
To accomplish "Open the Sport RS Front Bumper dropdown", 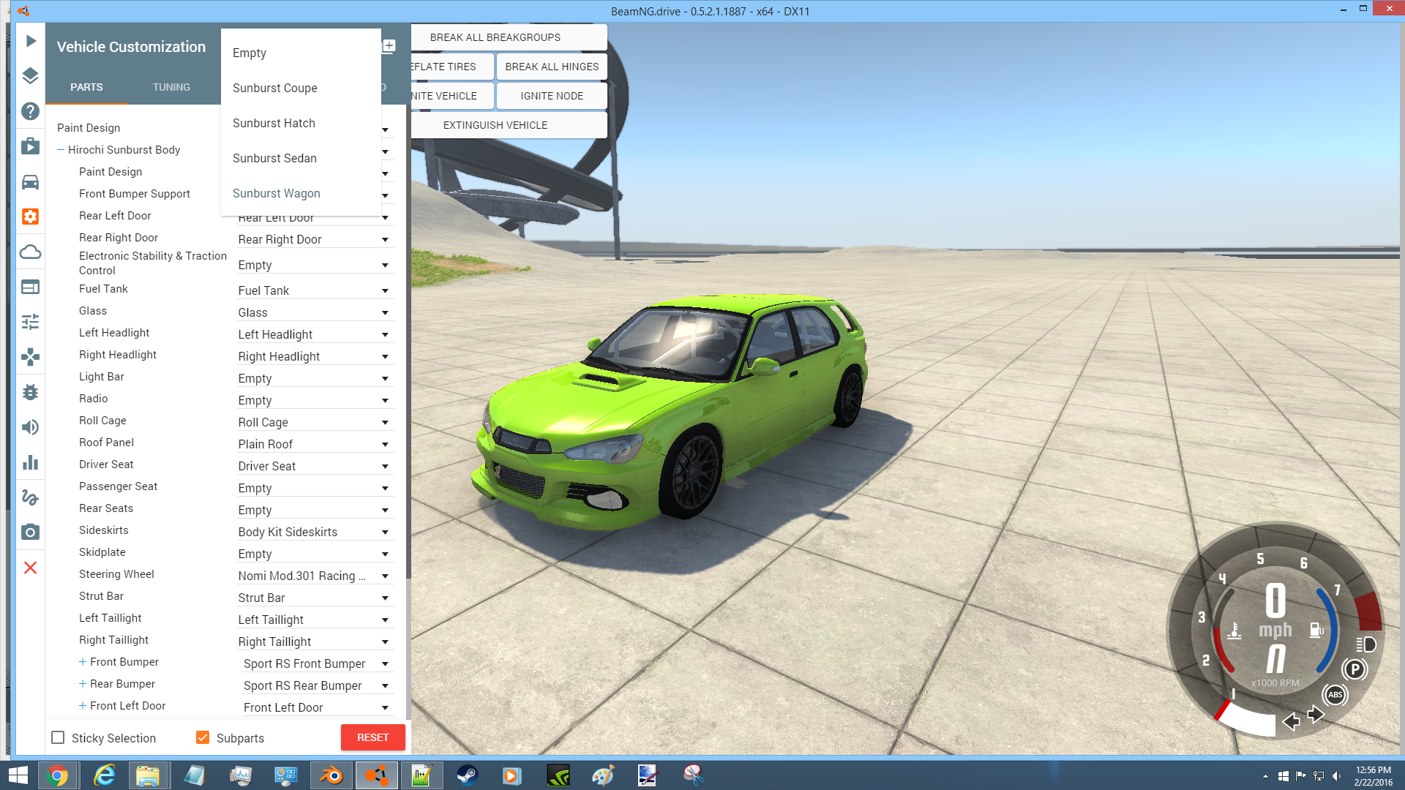I will click(x=318, y=663).
